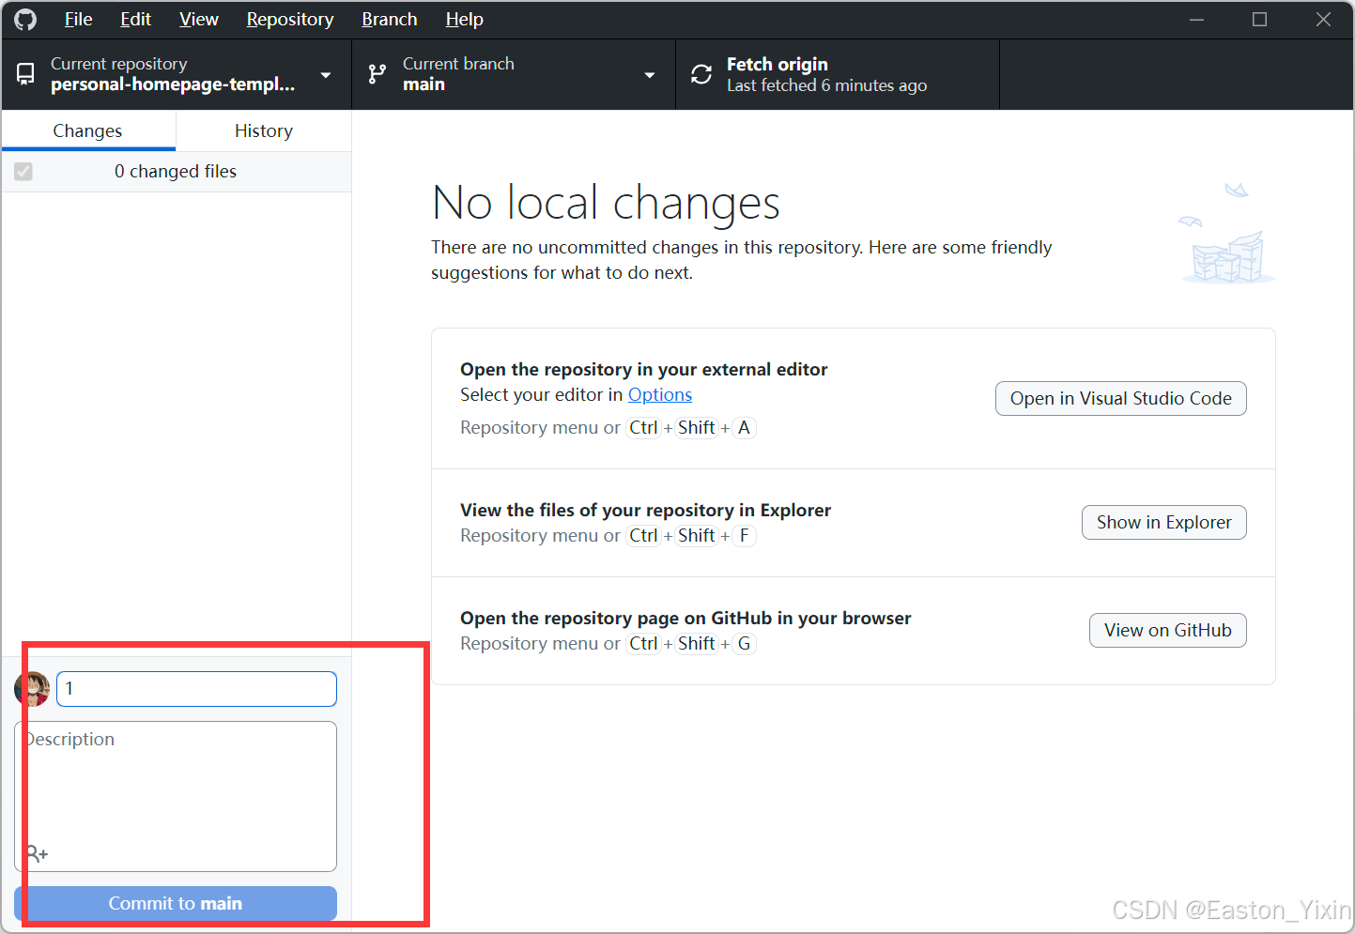Close the GitHub Desktop window

[x=1323, y=20]
